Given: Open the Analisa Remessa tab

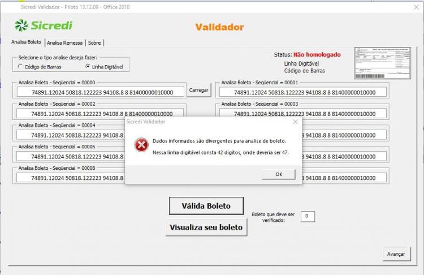Looking at the screenshot, I should pos(64,43).
